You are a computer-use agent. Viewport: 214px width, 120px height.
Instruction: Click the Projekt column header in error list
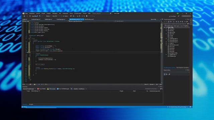[121, 91]
